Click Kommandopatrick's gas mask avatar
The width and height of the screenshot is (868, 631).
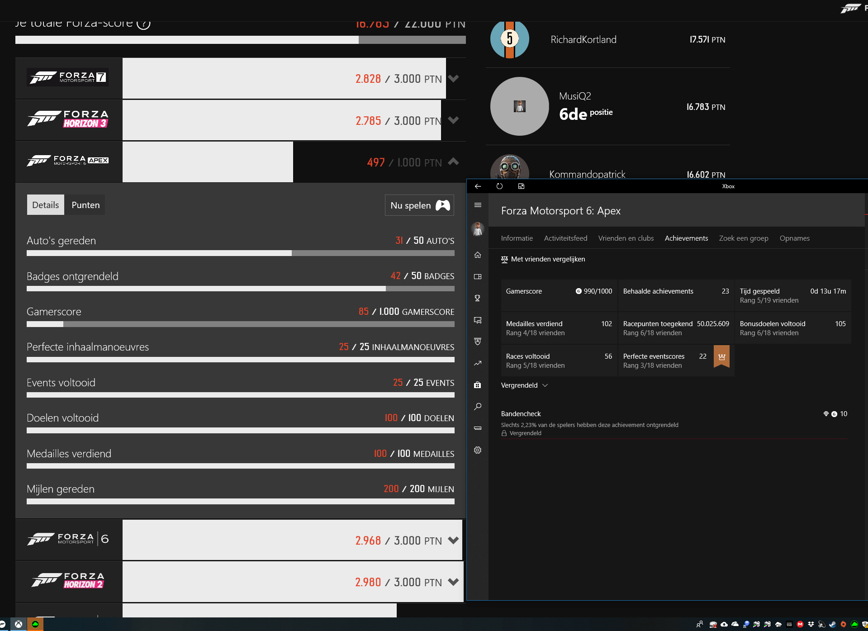pos(510,167)
